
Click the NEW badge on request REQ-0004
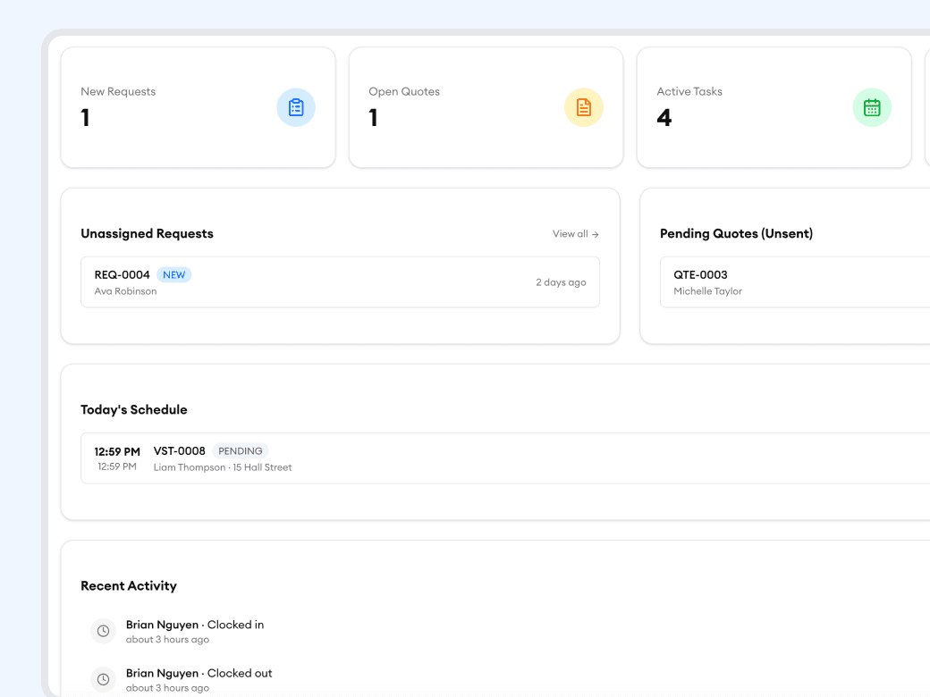pos(173,274)
